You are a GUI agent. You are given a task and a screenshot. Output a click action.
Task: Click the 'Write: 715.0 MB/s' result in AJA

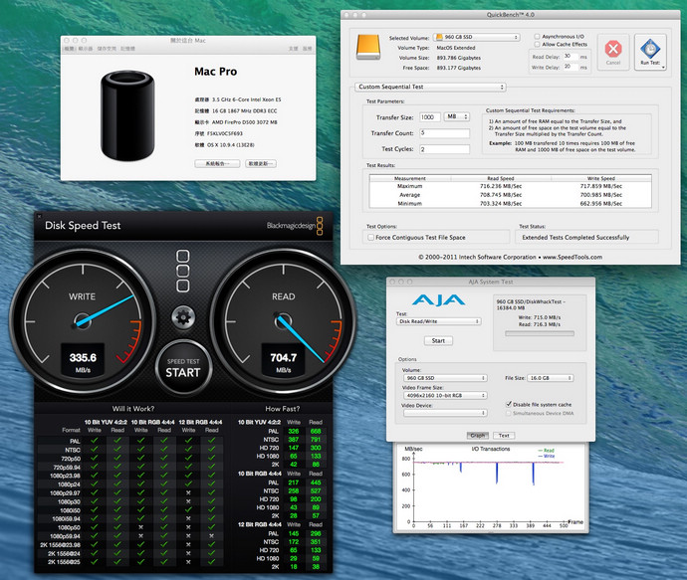tap(540, 317)
